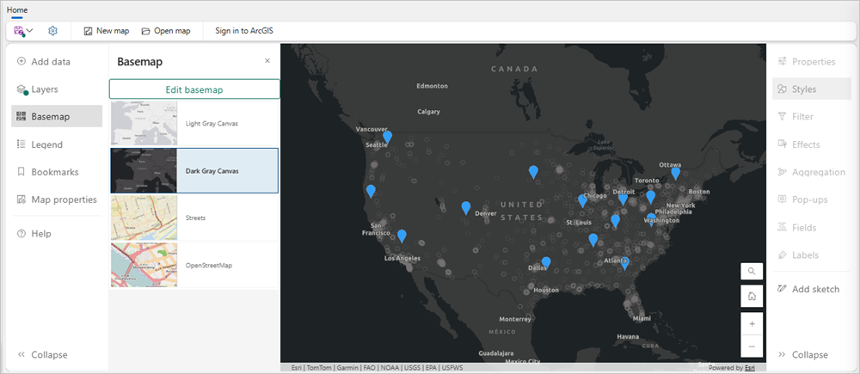Click the Monterrey label on the map

[515, 319]
